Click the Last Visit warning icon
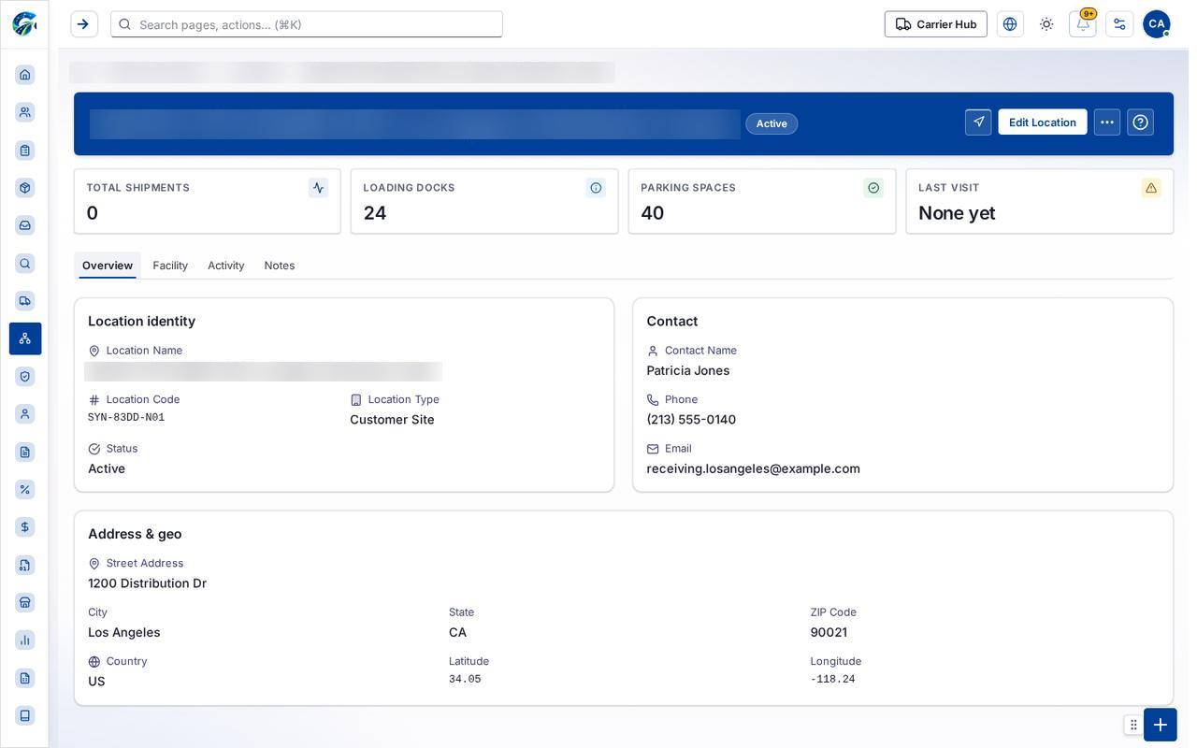The height and width of the screenshot is (748, 1197). pos(1151,188)
